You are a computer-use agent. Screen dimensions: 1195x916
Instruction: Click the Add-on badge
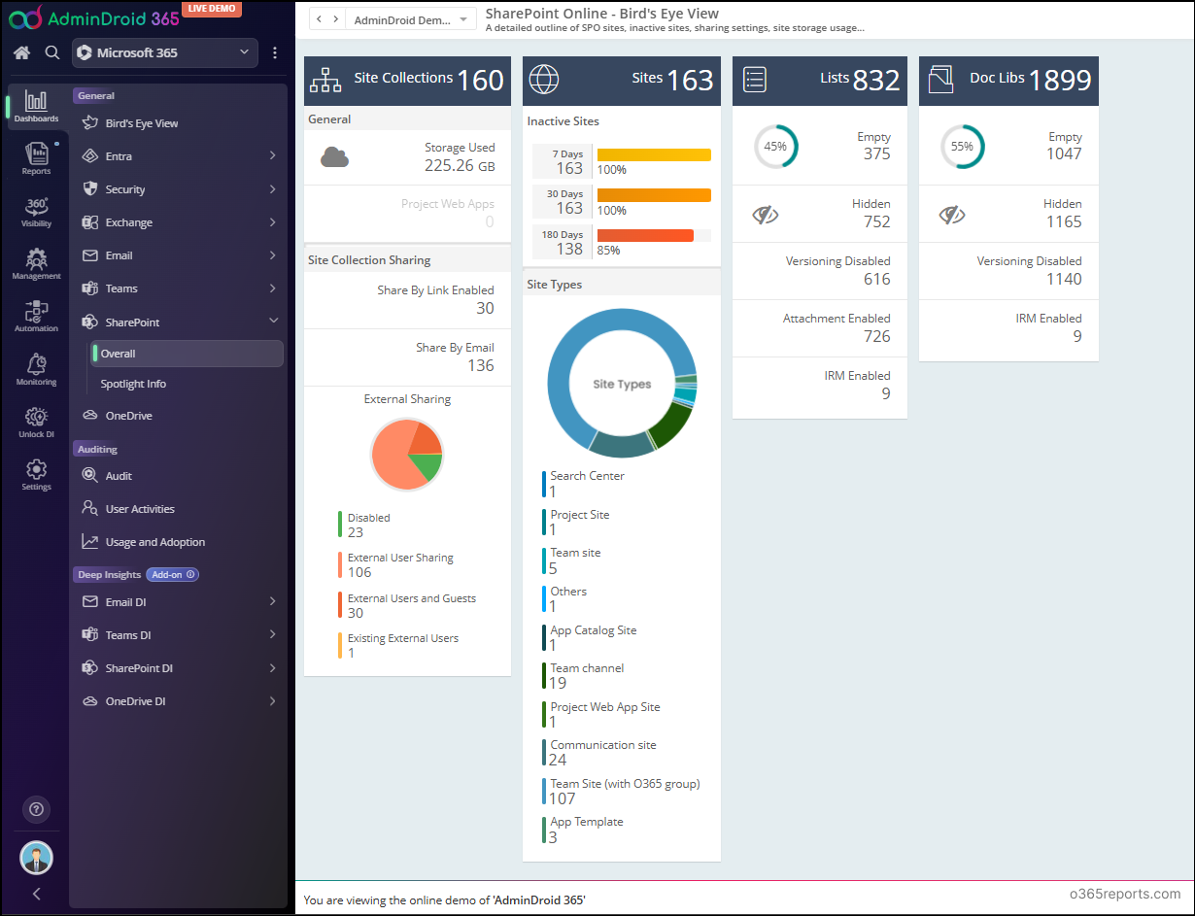point(172,575)
